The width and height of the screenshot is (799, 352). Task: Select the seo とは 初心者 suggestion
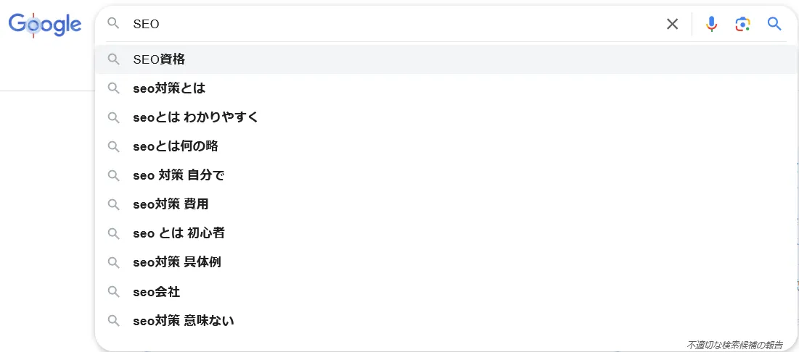click(x=446, y=233)
